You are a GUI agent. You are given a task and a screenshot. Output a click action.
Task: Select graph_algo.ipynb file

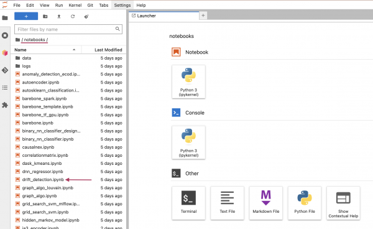pyautogui.click(x=68, y=196)
